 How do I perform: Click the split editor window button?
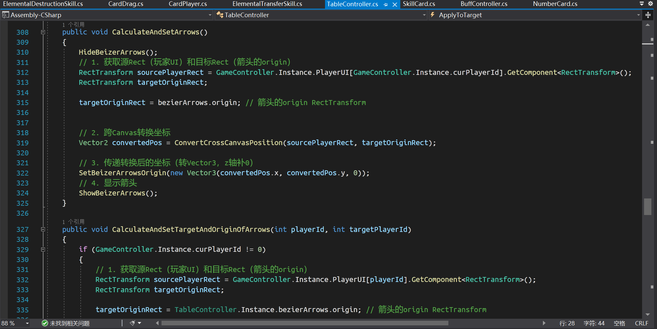pos(648,15)
